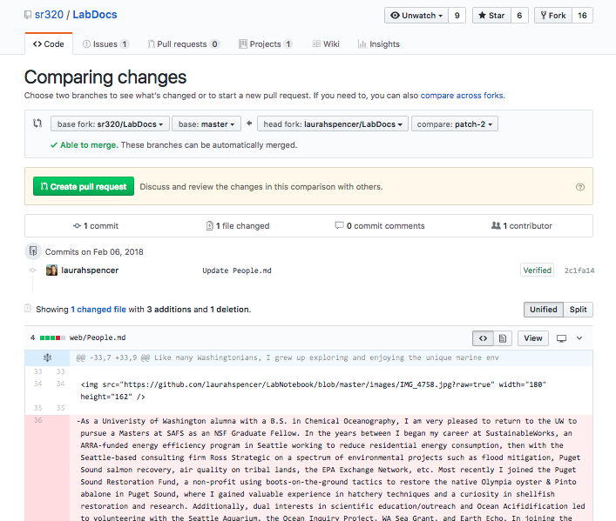
Task: Click the web/People.md file name
Action: [98, 337]
